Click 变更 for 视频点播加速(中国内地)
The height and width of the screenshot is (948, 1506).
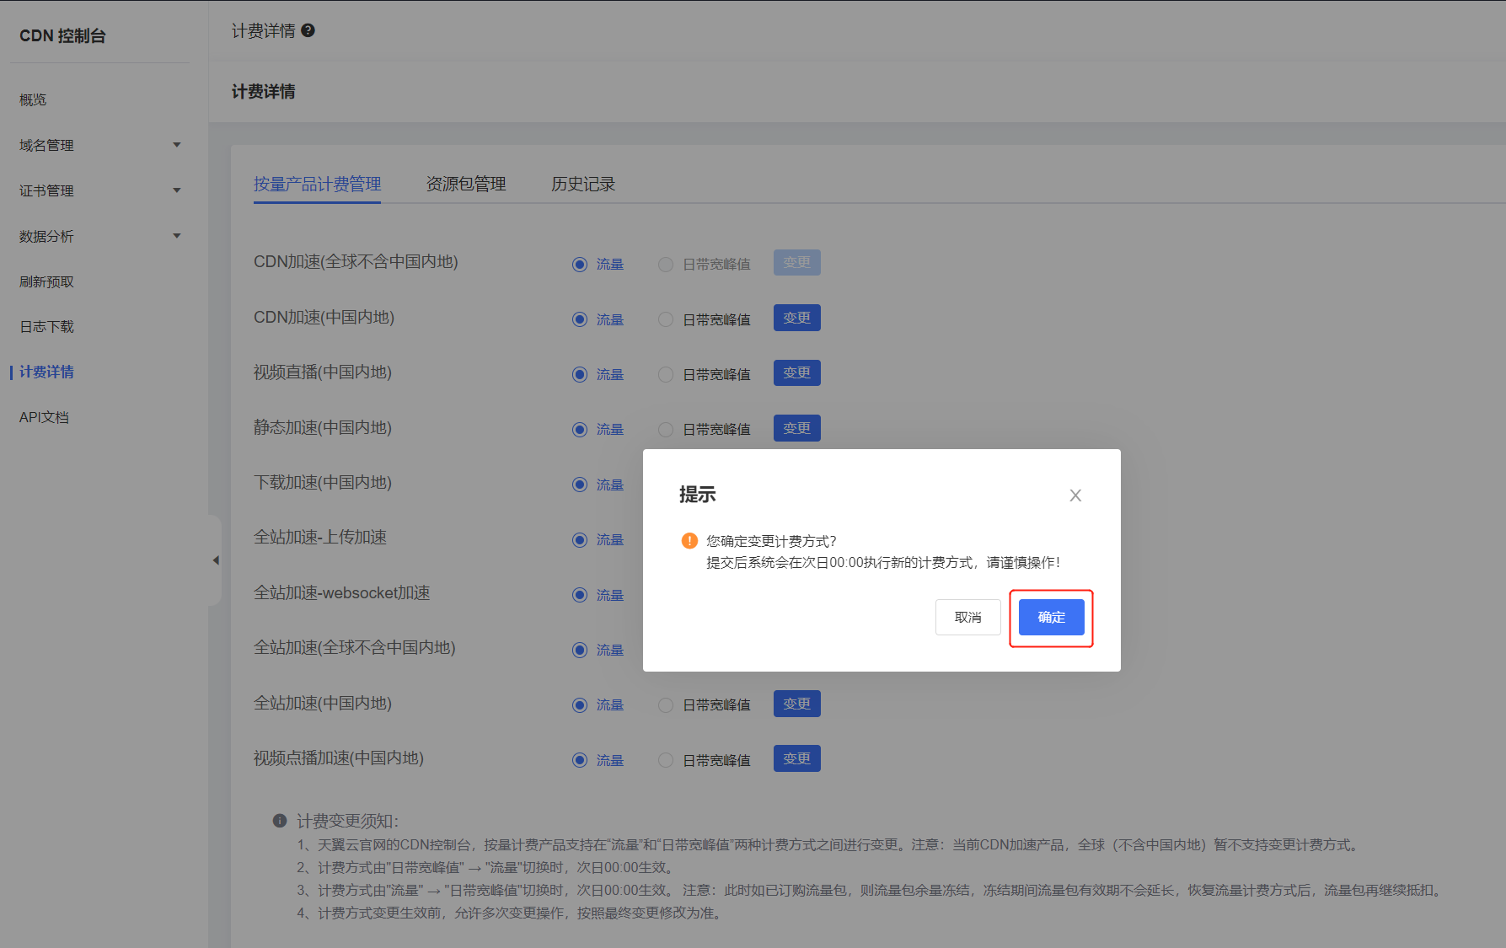(x=797, y=758)
